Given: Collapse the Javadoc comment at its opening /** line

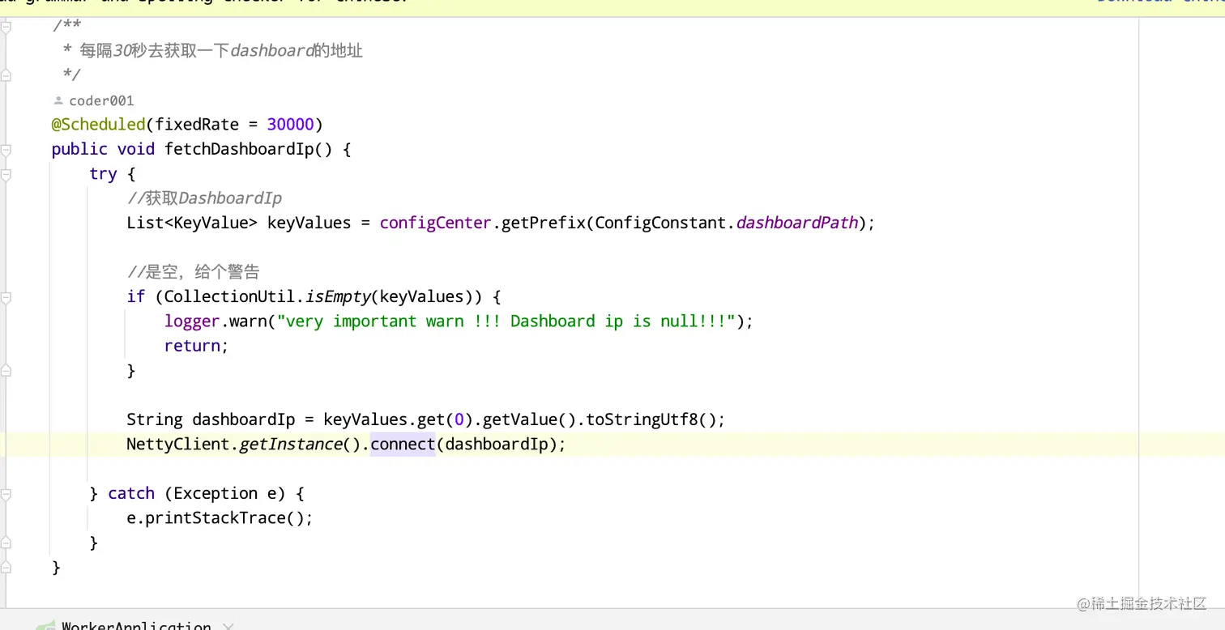Looking at the screenshot, I should pos(6,27).
